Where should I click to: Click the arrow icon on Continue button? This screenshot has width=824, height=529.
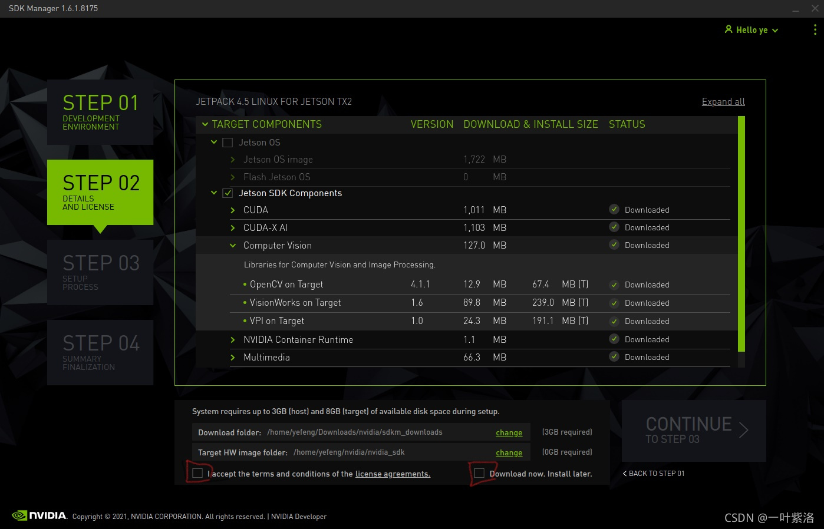point(744,430)
